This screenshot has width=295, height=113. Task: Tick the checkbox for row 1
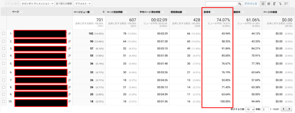click(3, 33)
